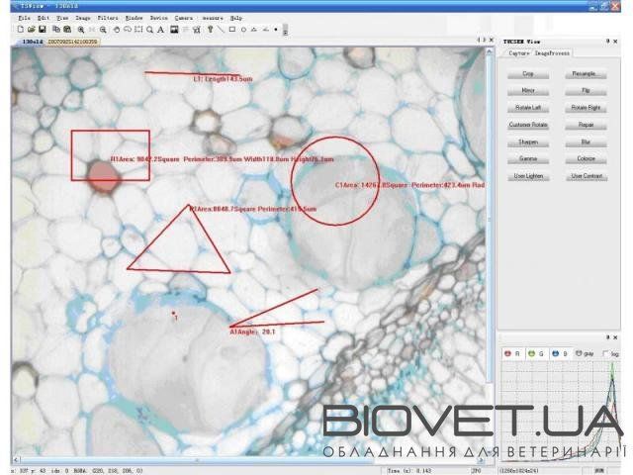The height and width of the screenshot is (475, 633).
Task: Toggle the green G histogram channel
Action: (536, 353)
